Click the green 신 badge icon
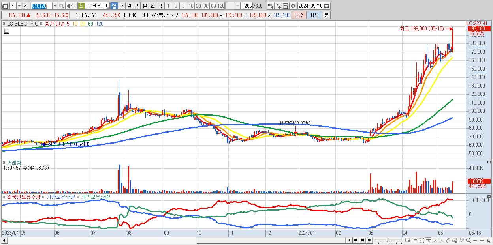Screen dimensions: 493x245 click(81, 6)
